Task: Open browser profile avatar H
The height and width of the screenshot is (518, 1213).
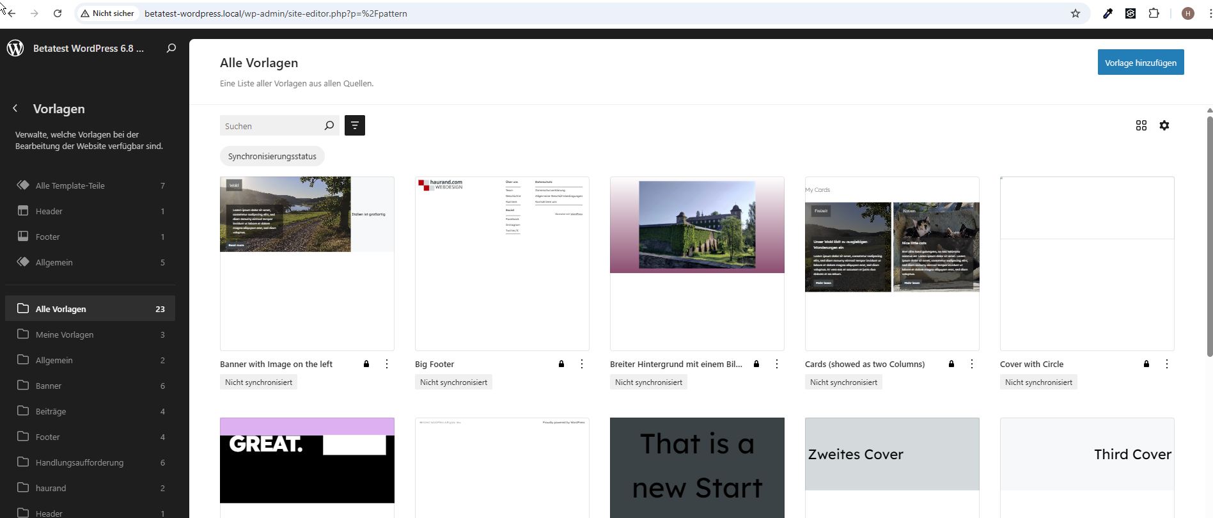Action: [x=1188, y=13]
